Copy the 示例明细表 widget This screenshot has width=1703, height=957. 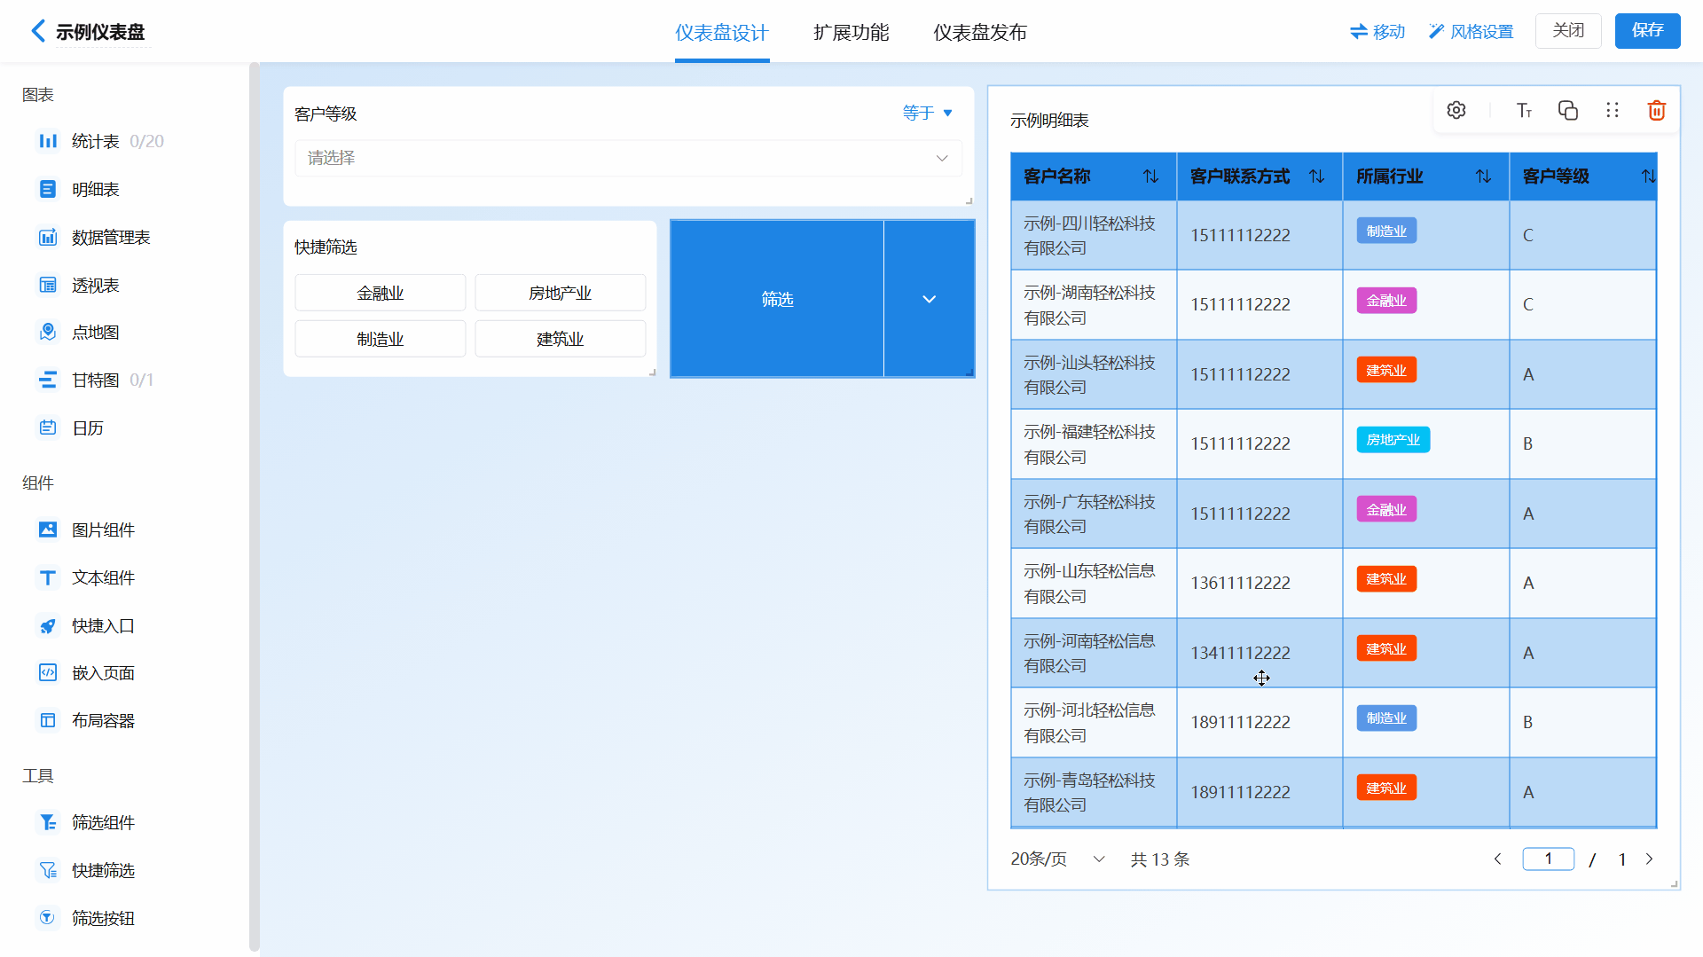pos(1568,110)
